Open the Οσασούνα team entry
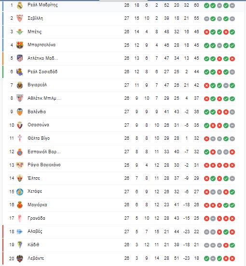This screenshot has height=266, width=246. point(39,125)
